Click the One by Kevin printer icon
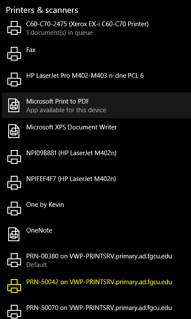This screenshot has width=191, height=319. point(14,209)
